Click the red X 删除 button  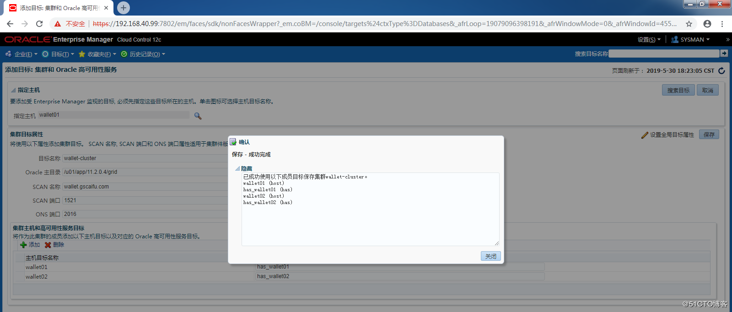54,245
